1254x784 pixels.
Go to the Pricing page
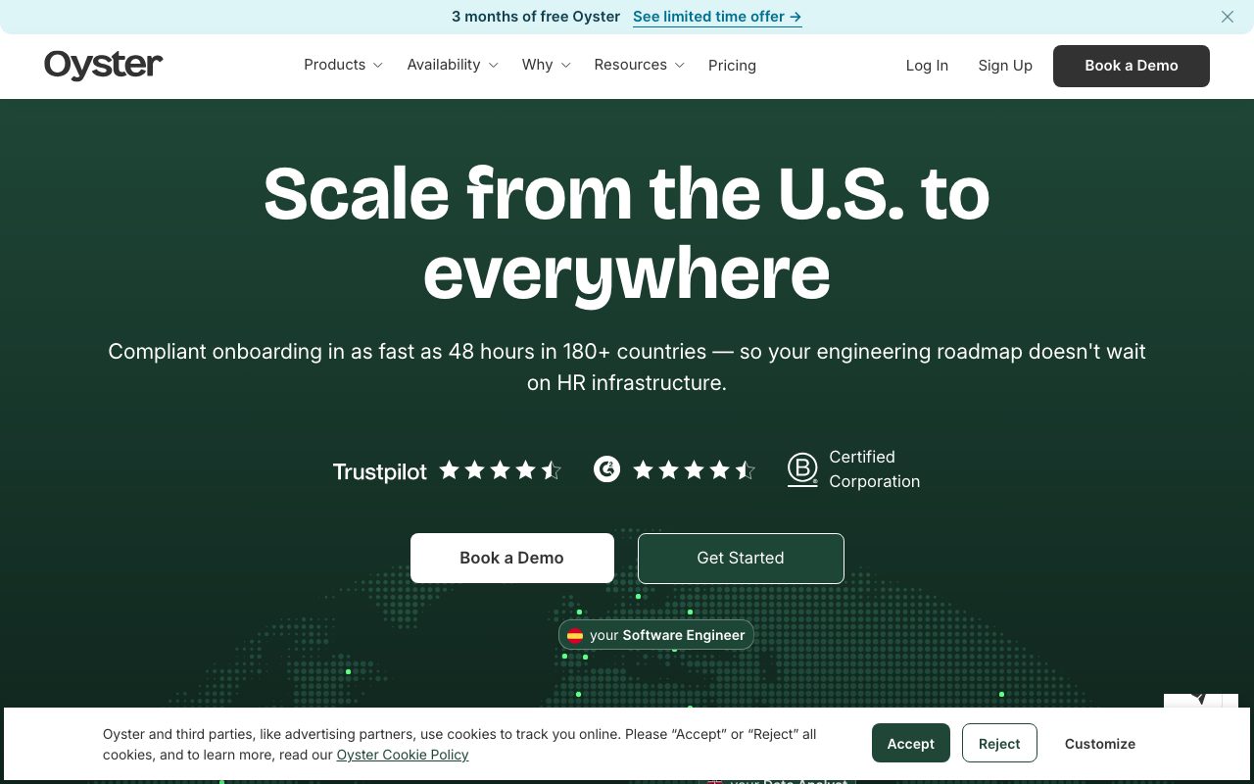(x=732, y=66)
